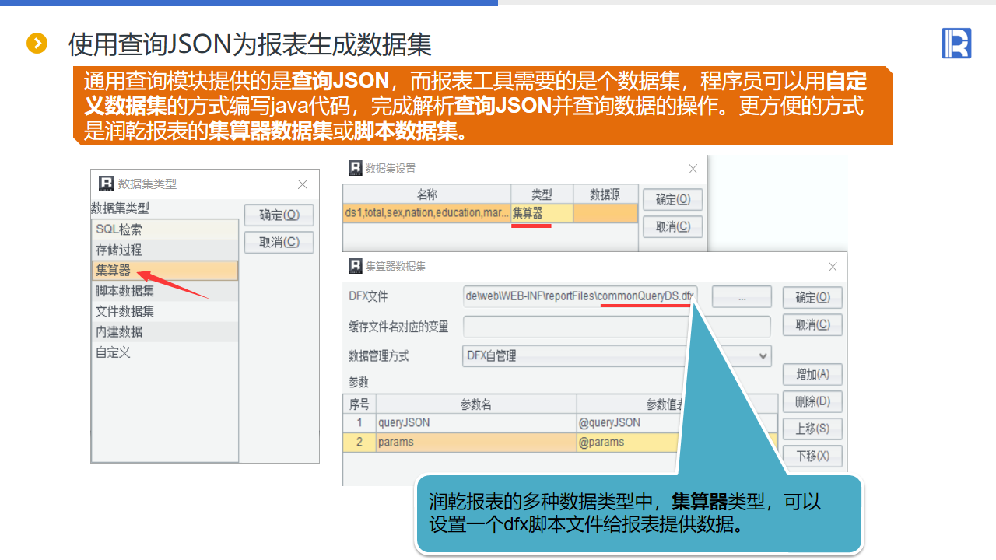Cancel the 数据集设置 dialog
This screenshot has height=560, width=996.
point(673,226)
